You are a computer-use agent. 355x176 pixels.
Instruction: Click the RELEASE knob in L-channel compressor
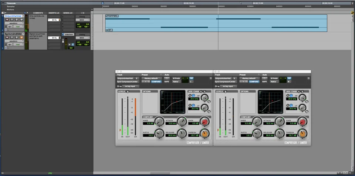182,134
